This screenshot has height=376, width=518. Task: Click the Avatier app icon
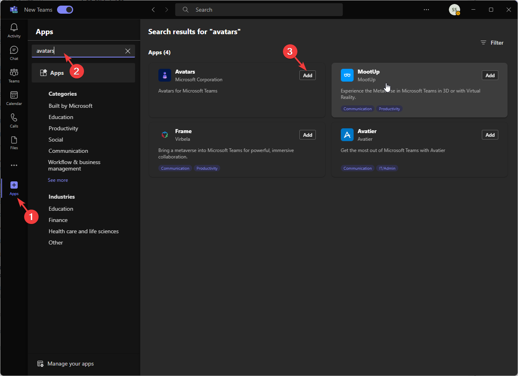347,135
